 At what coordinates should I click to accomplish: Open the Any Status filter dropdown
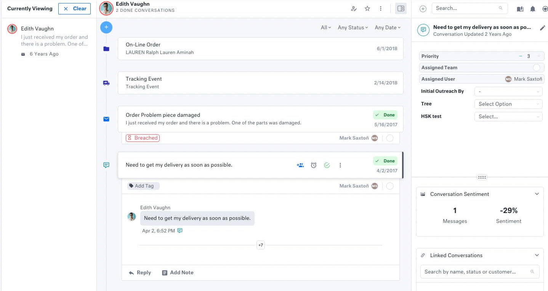tap(353, 27)
